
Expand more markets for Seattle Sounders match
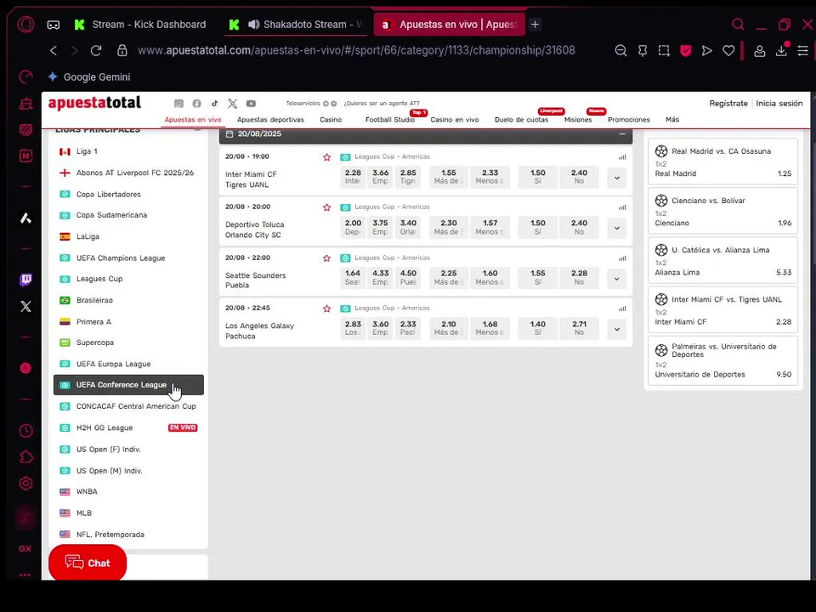click(x=617, y=279)
